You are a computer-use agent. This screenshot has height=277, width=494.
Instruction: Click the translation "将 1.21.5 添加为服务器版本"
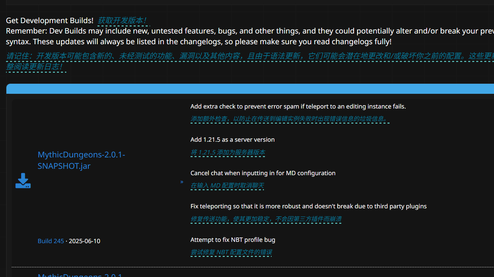click(228, 152)
